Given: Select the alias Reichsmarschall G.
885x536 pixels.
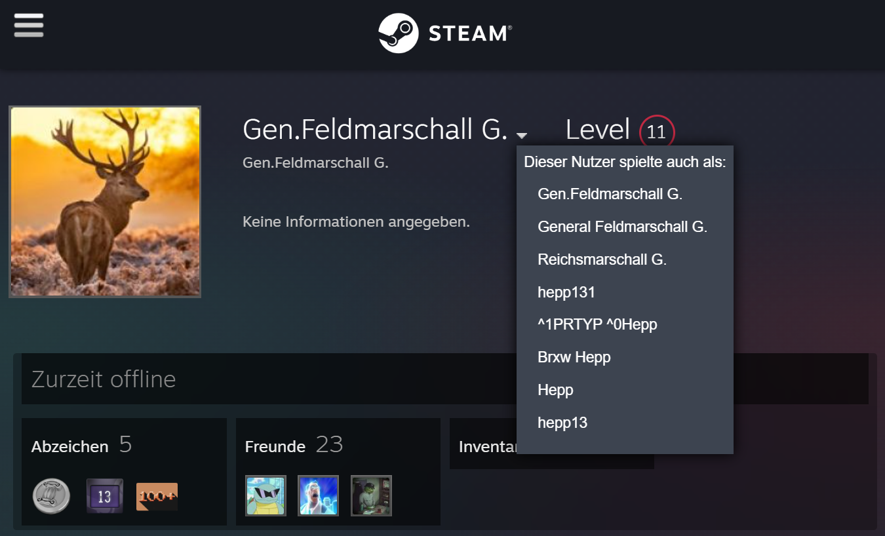Looking at the screenshot, I should tap(602, 259).
